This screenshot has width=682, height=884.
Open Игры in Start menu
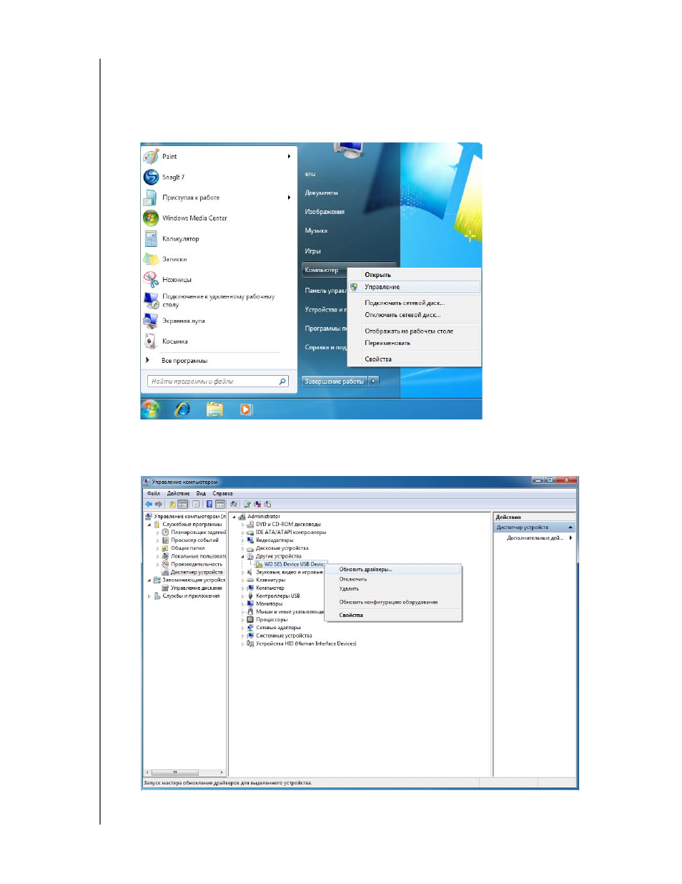click(313, 251)
